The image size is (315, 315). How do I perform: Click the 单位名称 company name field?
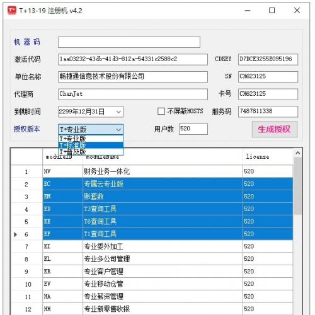pyautogui.click(x=133, y=77)
